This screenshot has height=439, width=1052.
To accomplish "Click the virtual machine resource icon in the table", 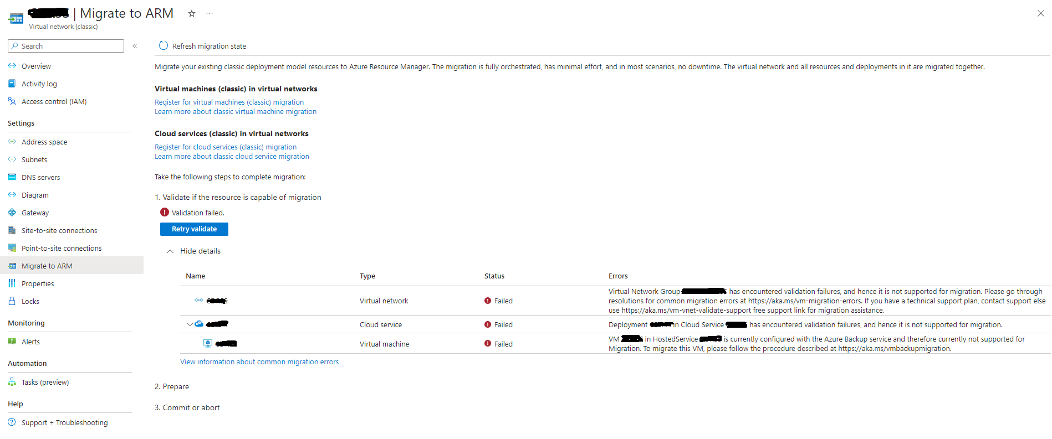I will [x=208, y=343].
